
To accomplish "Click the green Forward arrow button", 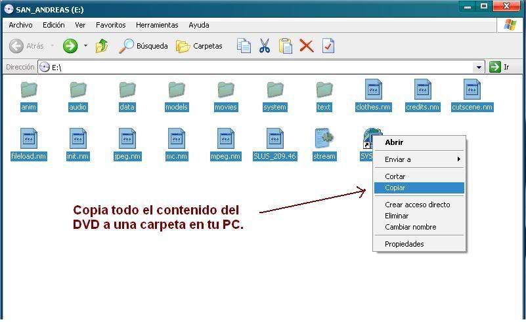I will tap(70, 46).
